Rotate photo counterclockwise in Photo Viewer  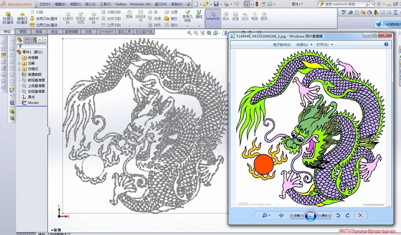[x=338, y=215]
